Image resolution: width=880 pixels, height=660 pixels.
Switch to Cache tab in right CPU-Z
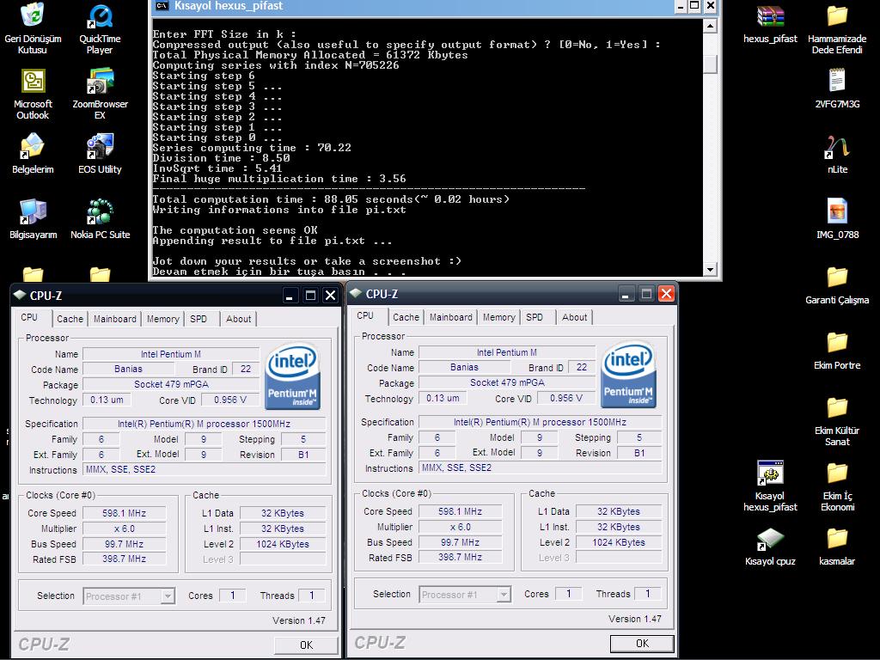[406, 317]
